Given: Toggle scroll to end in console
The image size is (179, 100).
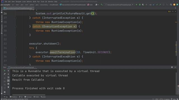Looking at the screenshot, I should (8, 81).
